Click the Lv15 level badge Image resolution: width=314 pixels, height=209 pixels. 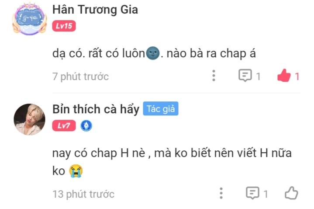[x=64, y=26]
